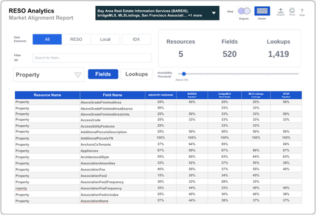Switch to Details view icon
The width and height of the screenshot is (316, 215).
pos(262,11)
